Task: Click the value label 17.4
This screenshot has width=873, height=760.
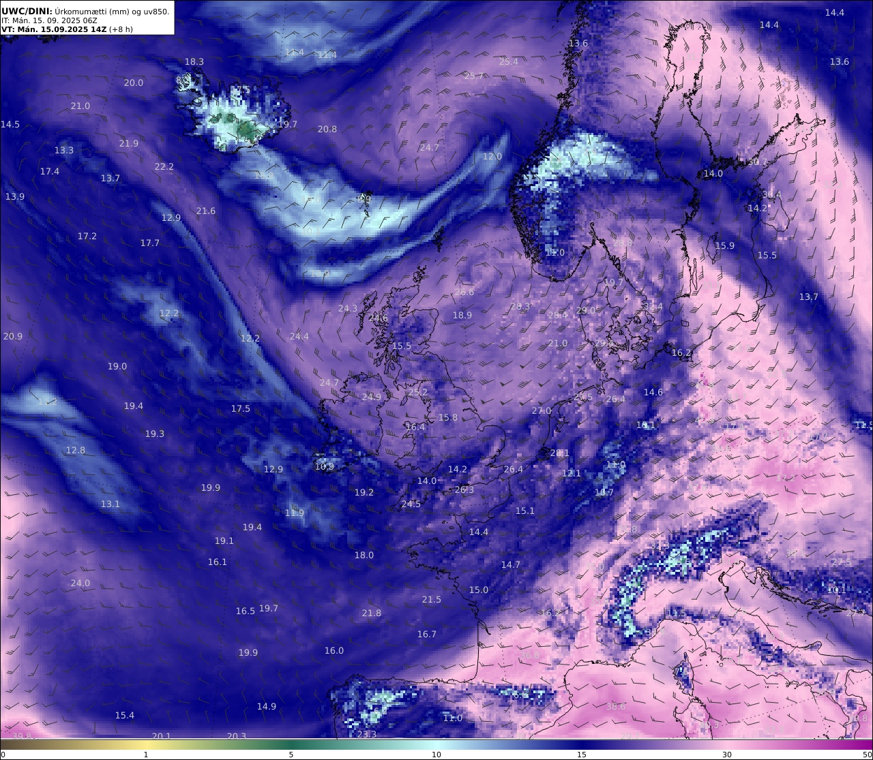Action: [x=50, y=171]
